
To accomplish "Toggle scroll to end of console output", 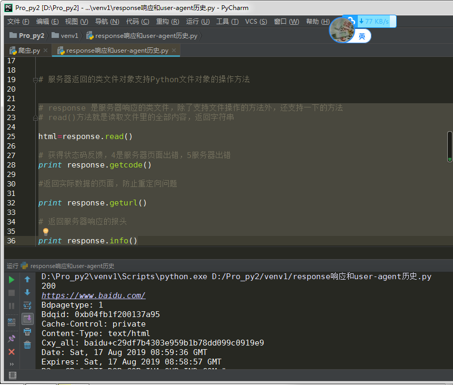I will (27, 319).
